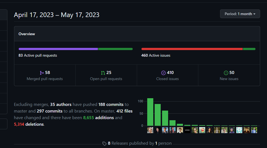Click the third commit bar just above 50

(x=165, y=118)
